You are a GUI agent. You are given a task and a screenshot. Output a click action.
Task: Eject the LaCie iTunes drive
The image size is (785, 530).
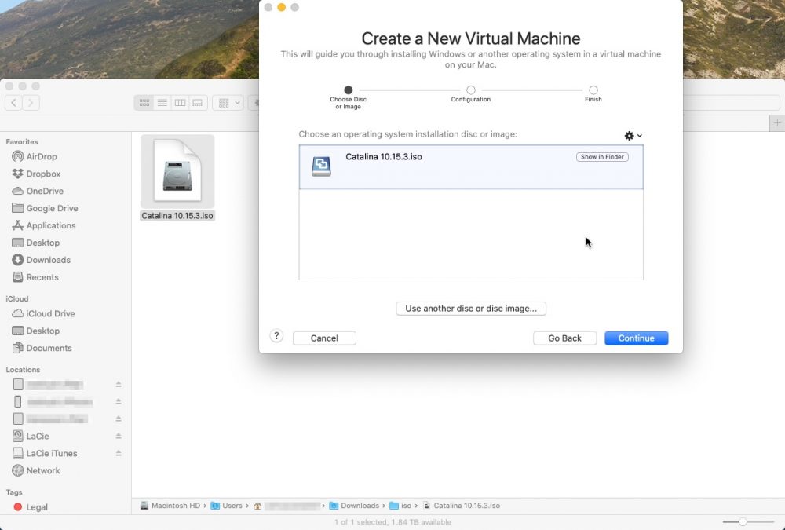click(119, 453)
